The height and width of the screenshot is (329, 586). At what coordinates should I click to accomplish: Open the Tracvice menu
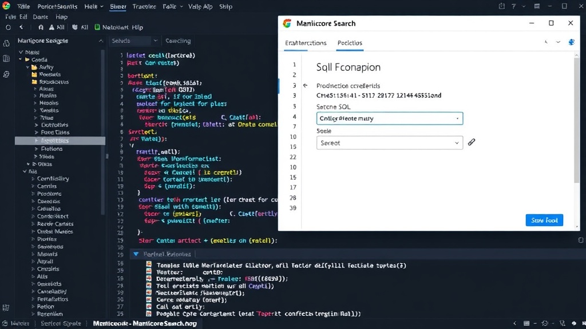pos(144,6)
